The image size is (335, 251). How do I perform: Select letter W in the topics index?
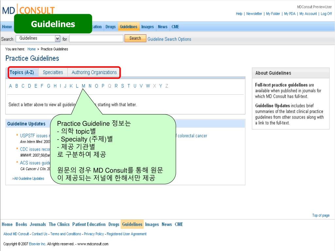pyautogui.click(x=148, y=86)
